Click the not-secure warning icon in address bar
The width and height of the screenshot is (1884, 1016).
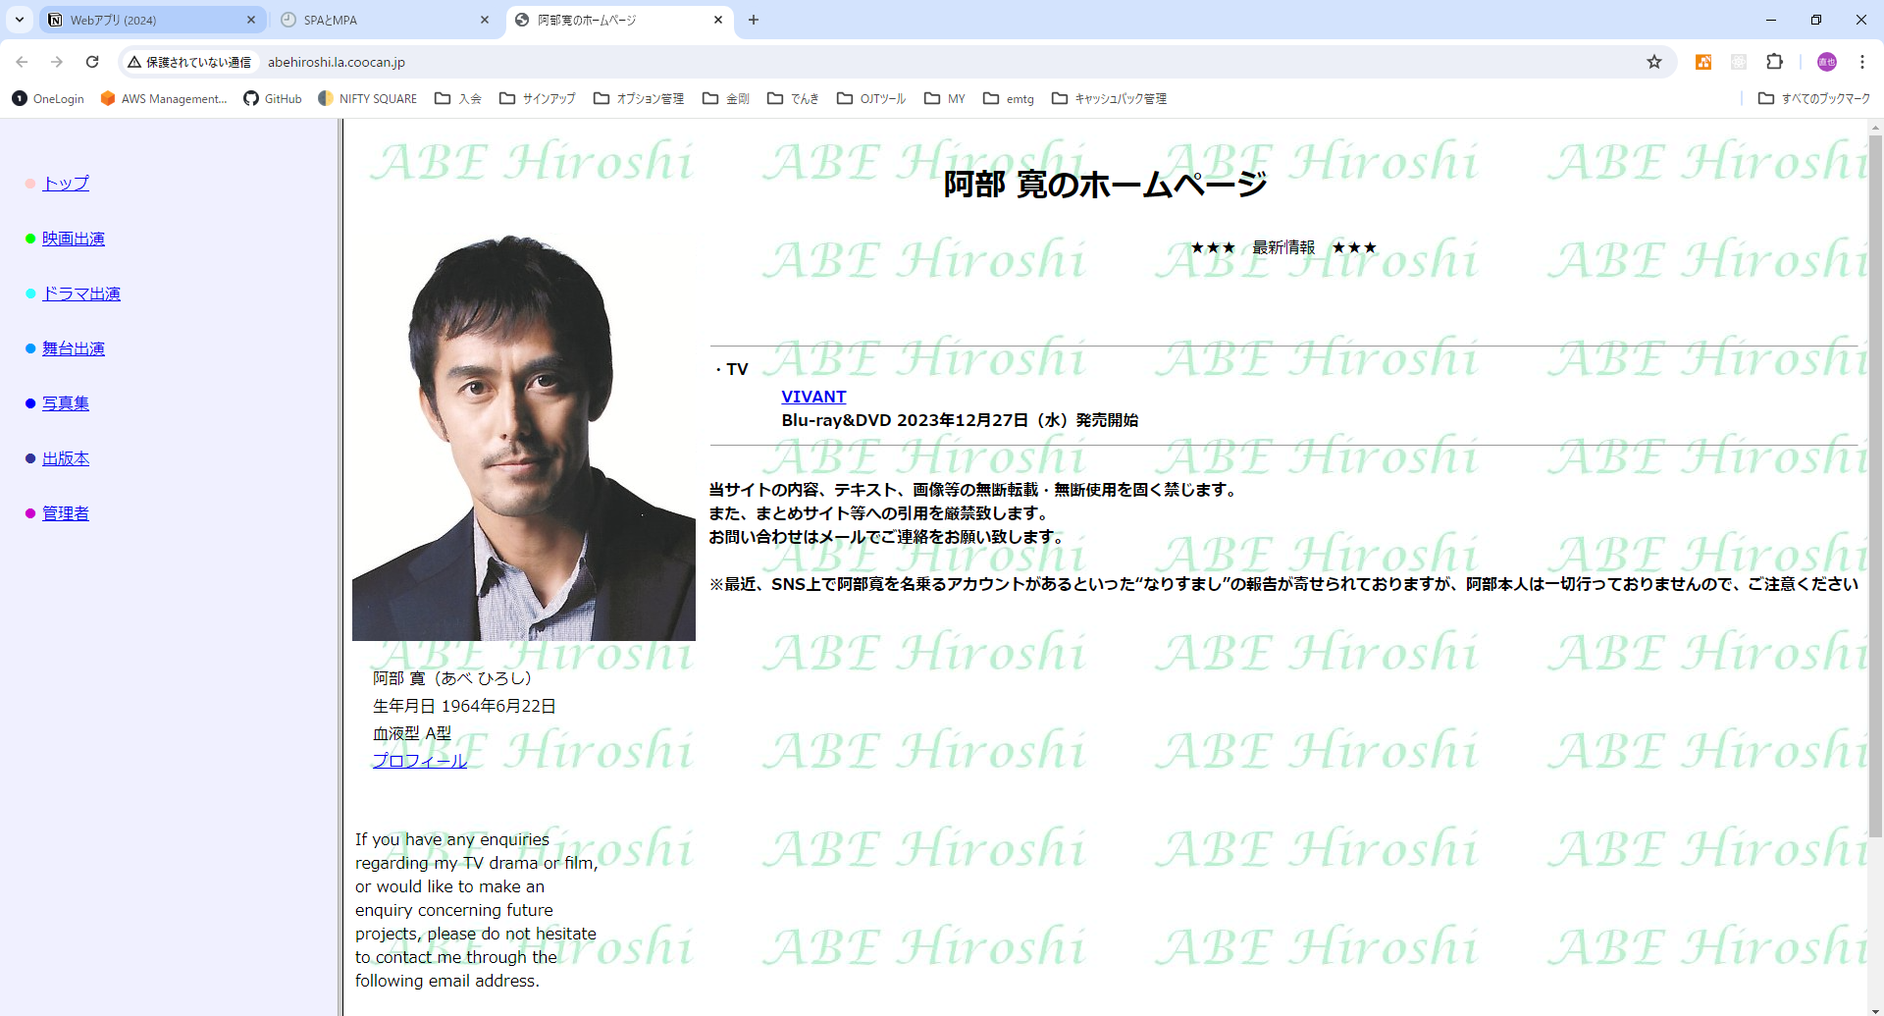click(x=134, y=62)
